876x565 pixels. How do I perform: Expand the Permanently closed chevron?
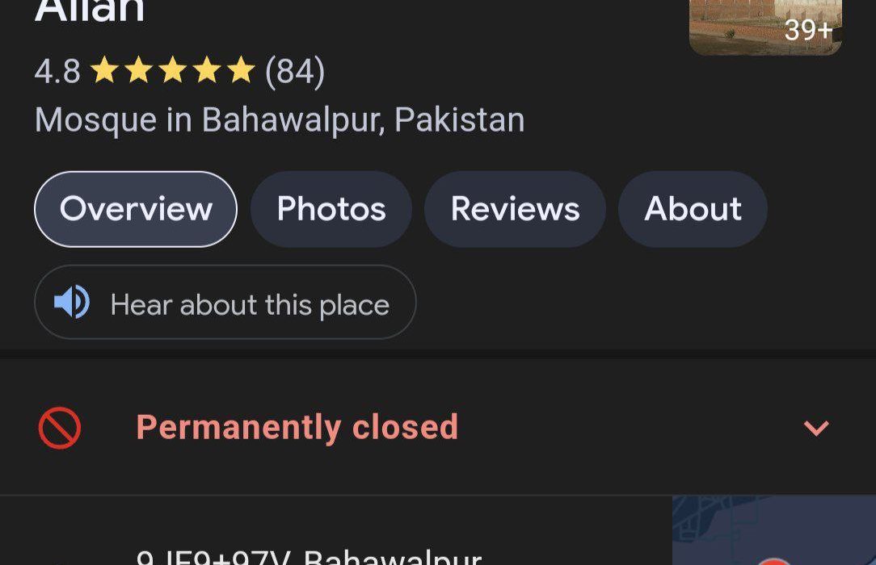tap(816, 428)
